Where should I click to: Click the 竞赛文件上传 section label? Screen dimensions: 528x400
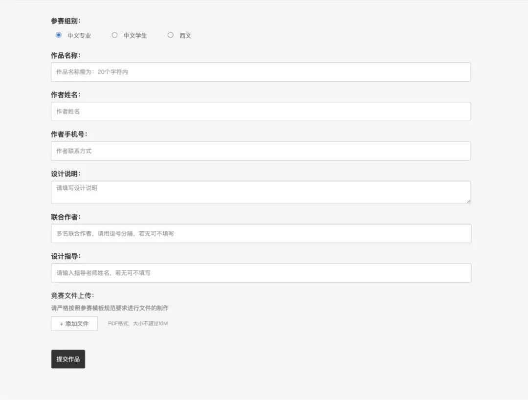72,296
